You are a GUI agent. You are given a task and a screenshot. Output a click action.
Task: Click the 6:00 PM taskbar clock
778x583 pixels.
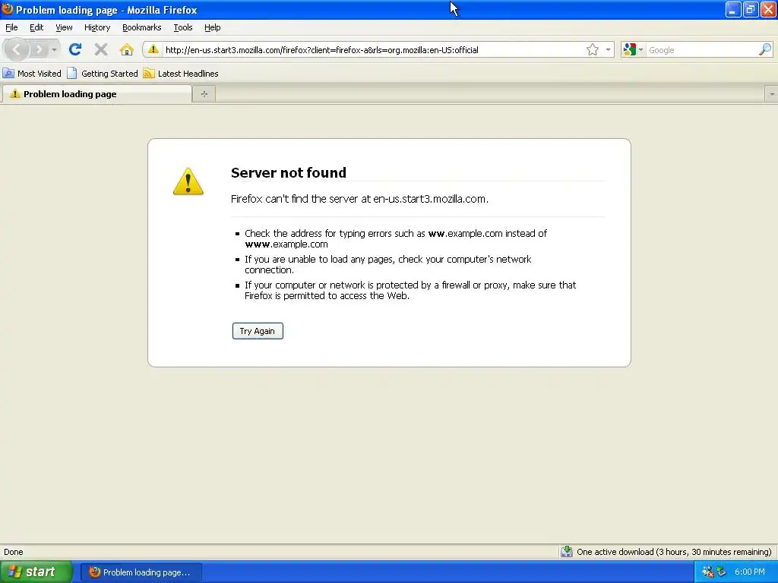pos(750,572)
